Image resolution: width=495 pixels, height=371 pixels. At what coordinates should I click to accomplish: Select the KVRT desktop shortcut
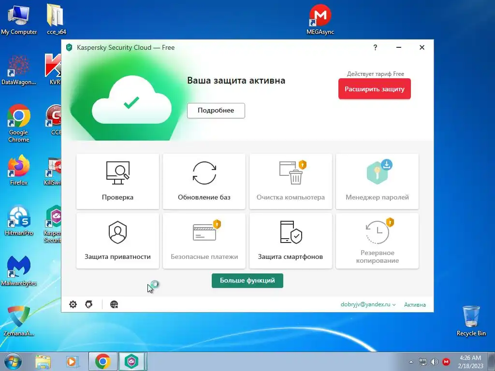[x=54, y=70]
